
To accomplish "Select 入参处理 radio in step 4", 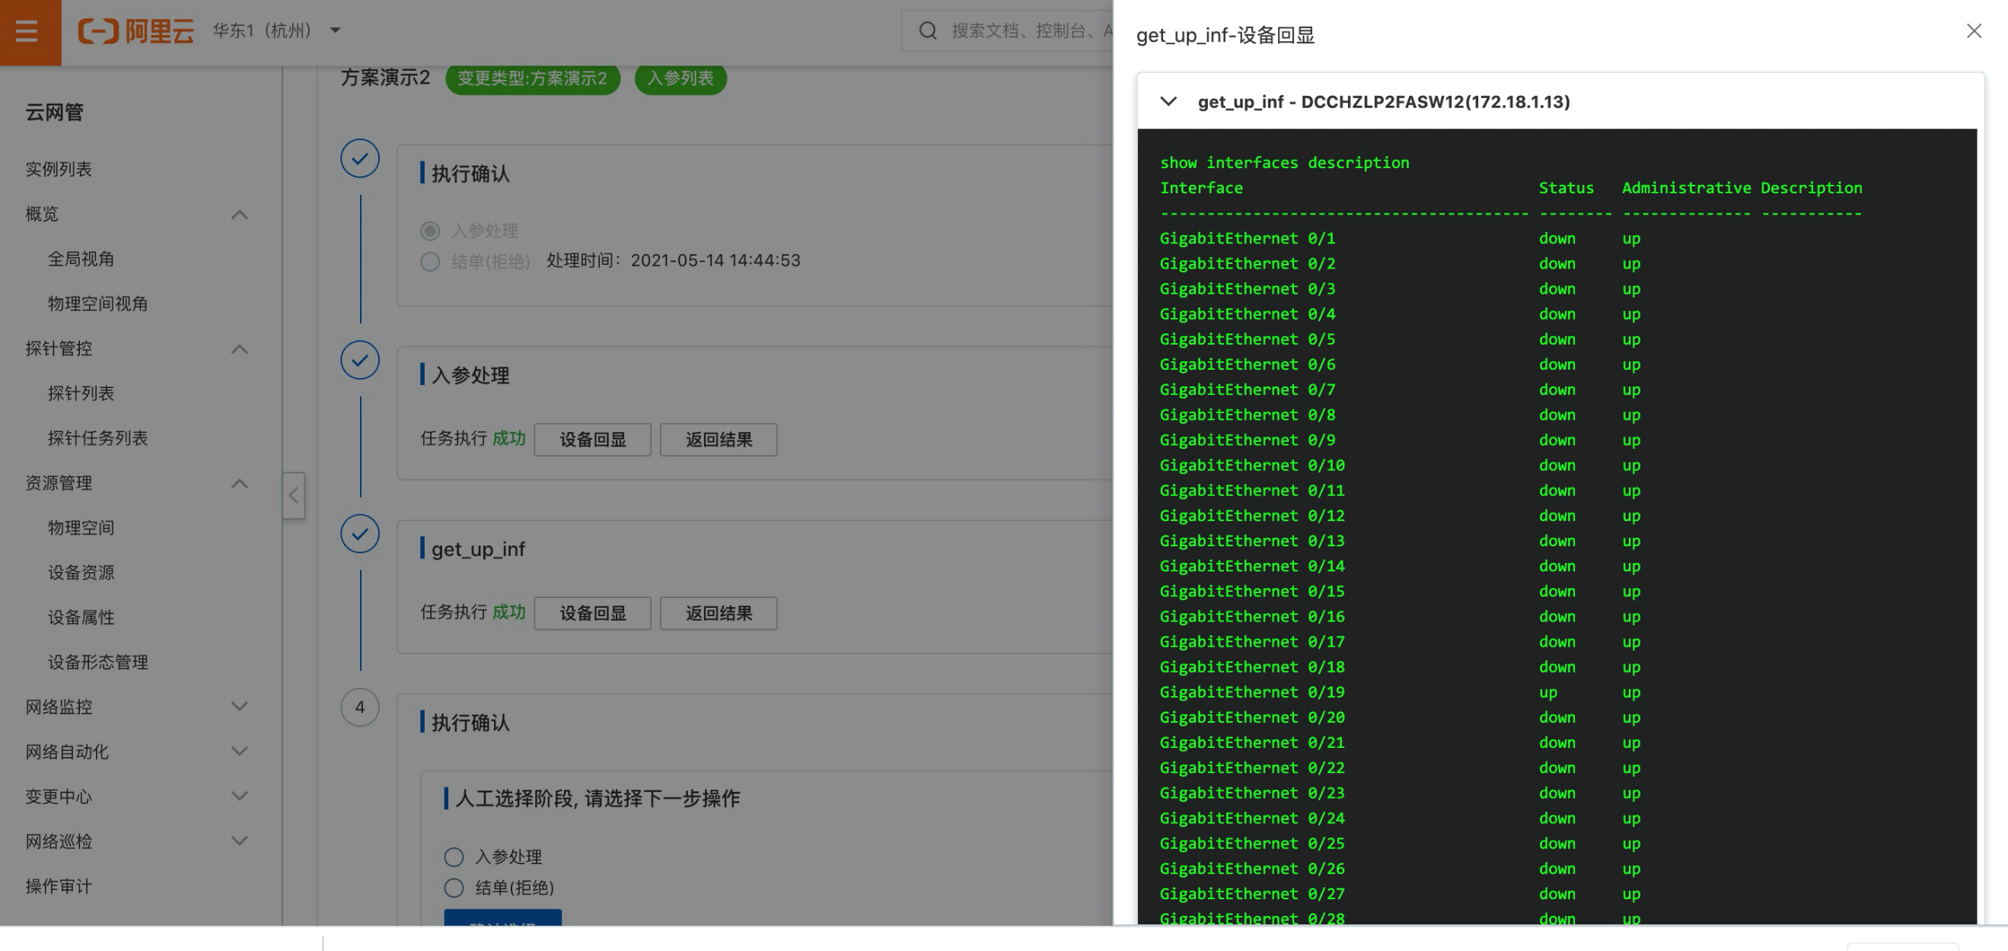I will [454, 857].
